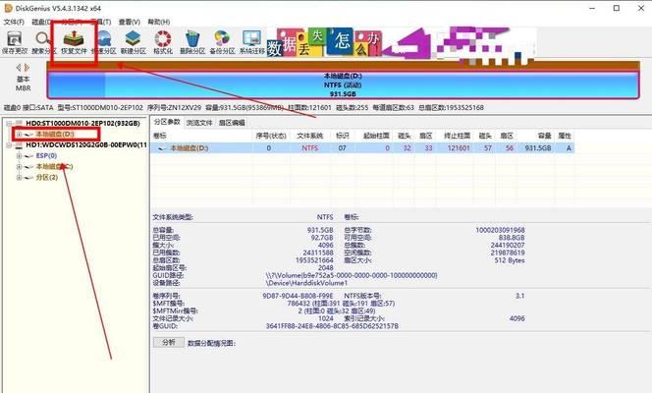Click the 标识 column header
Screen dimensions: 652x393
343,136
